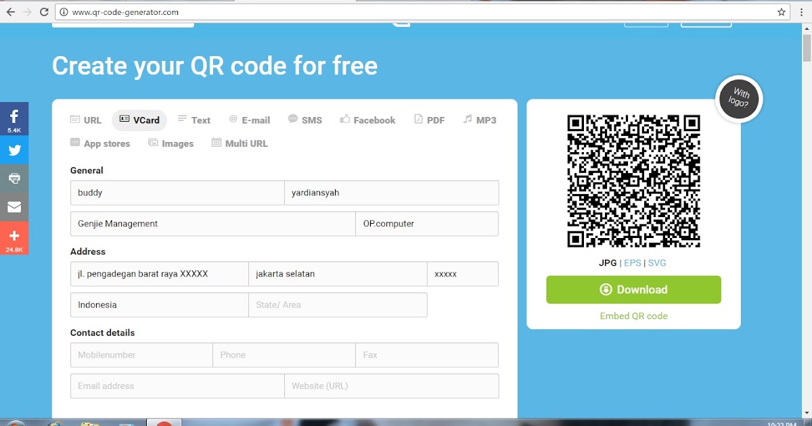Click the State/ Area field

tap(338, 305)
